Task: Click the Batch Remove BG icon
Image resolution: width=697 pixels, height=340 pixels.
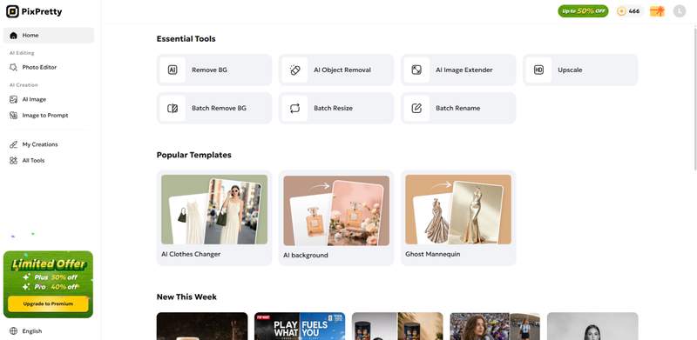Action: (x=173, y=109)
